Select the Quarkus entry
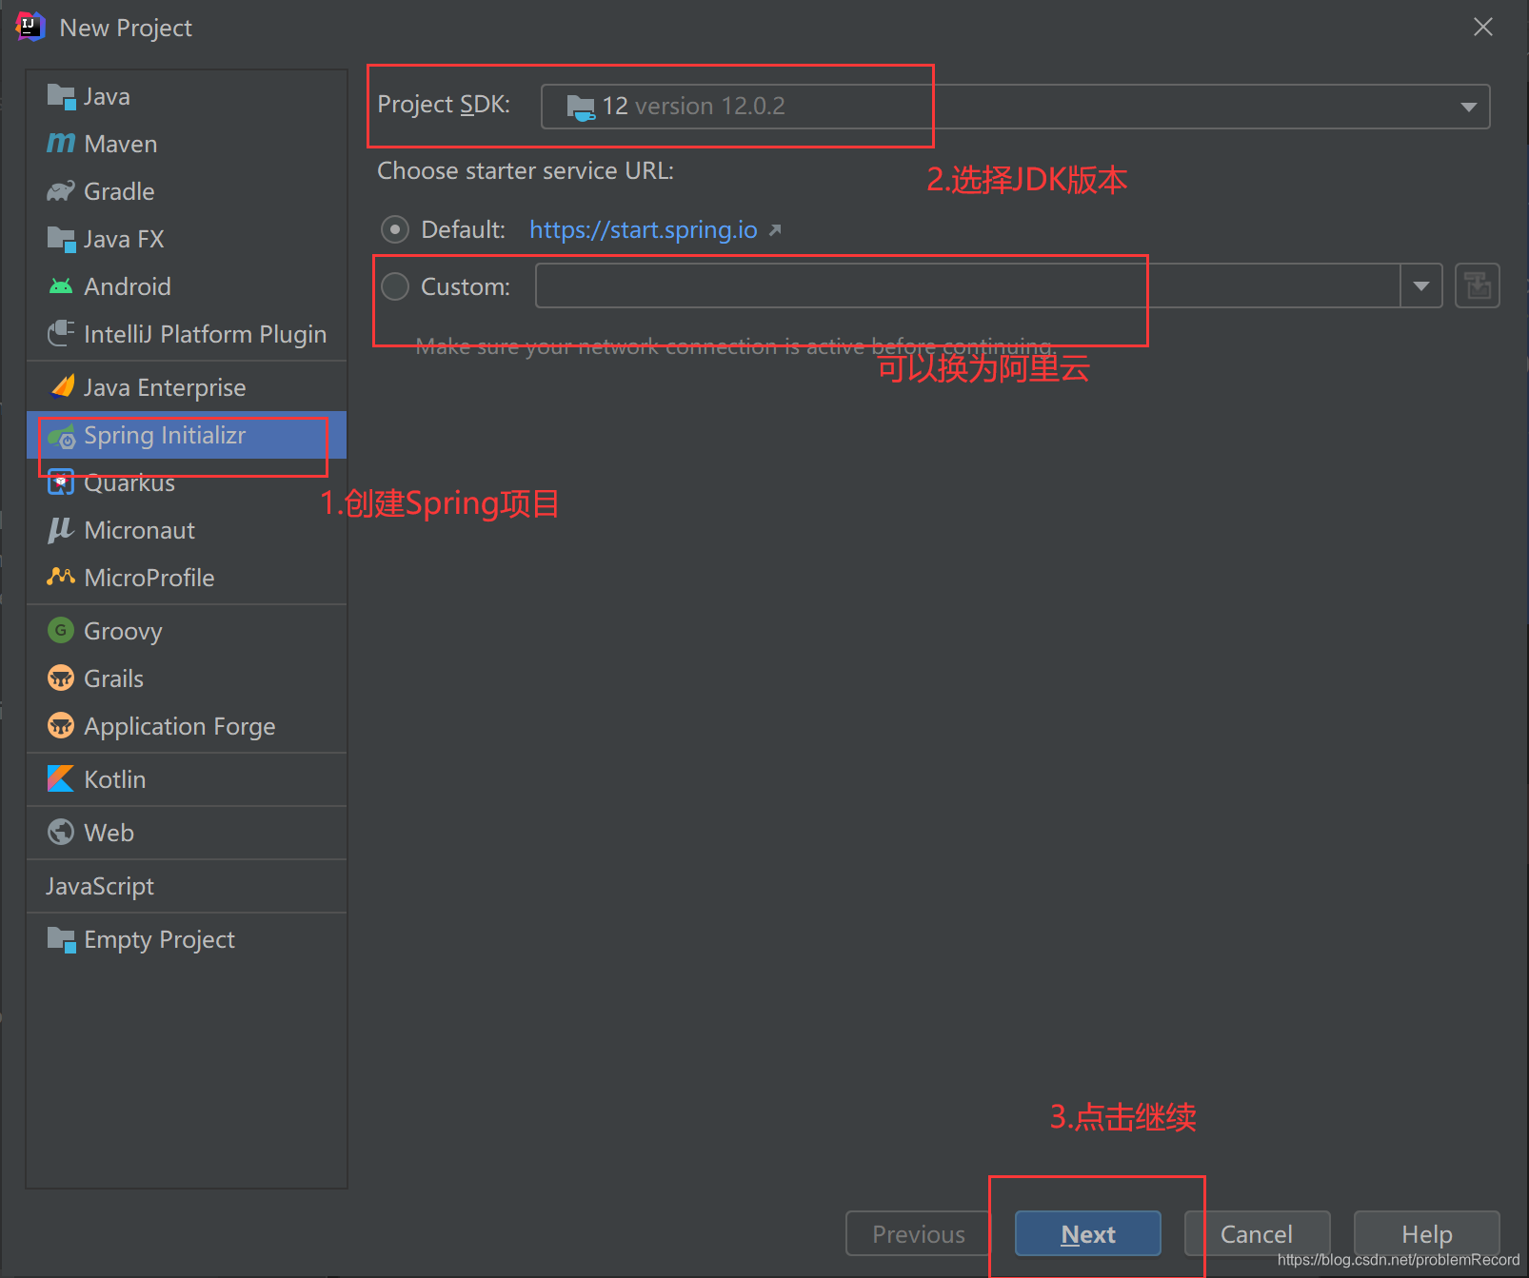1529x1278 pixels. click(x=187, y=482)
